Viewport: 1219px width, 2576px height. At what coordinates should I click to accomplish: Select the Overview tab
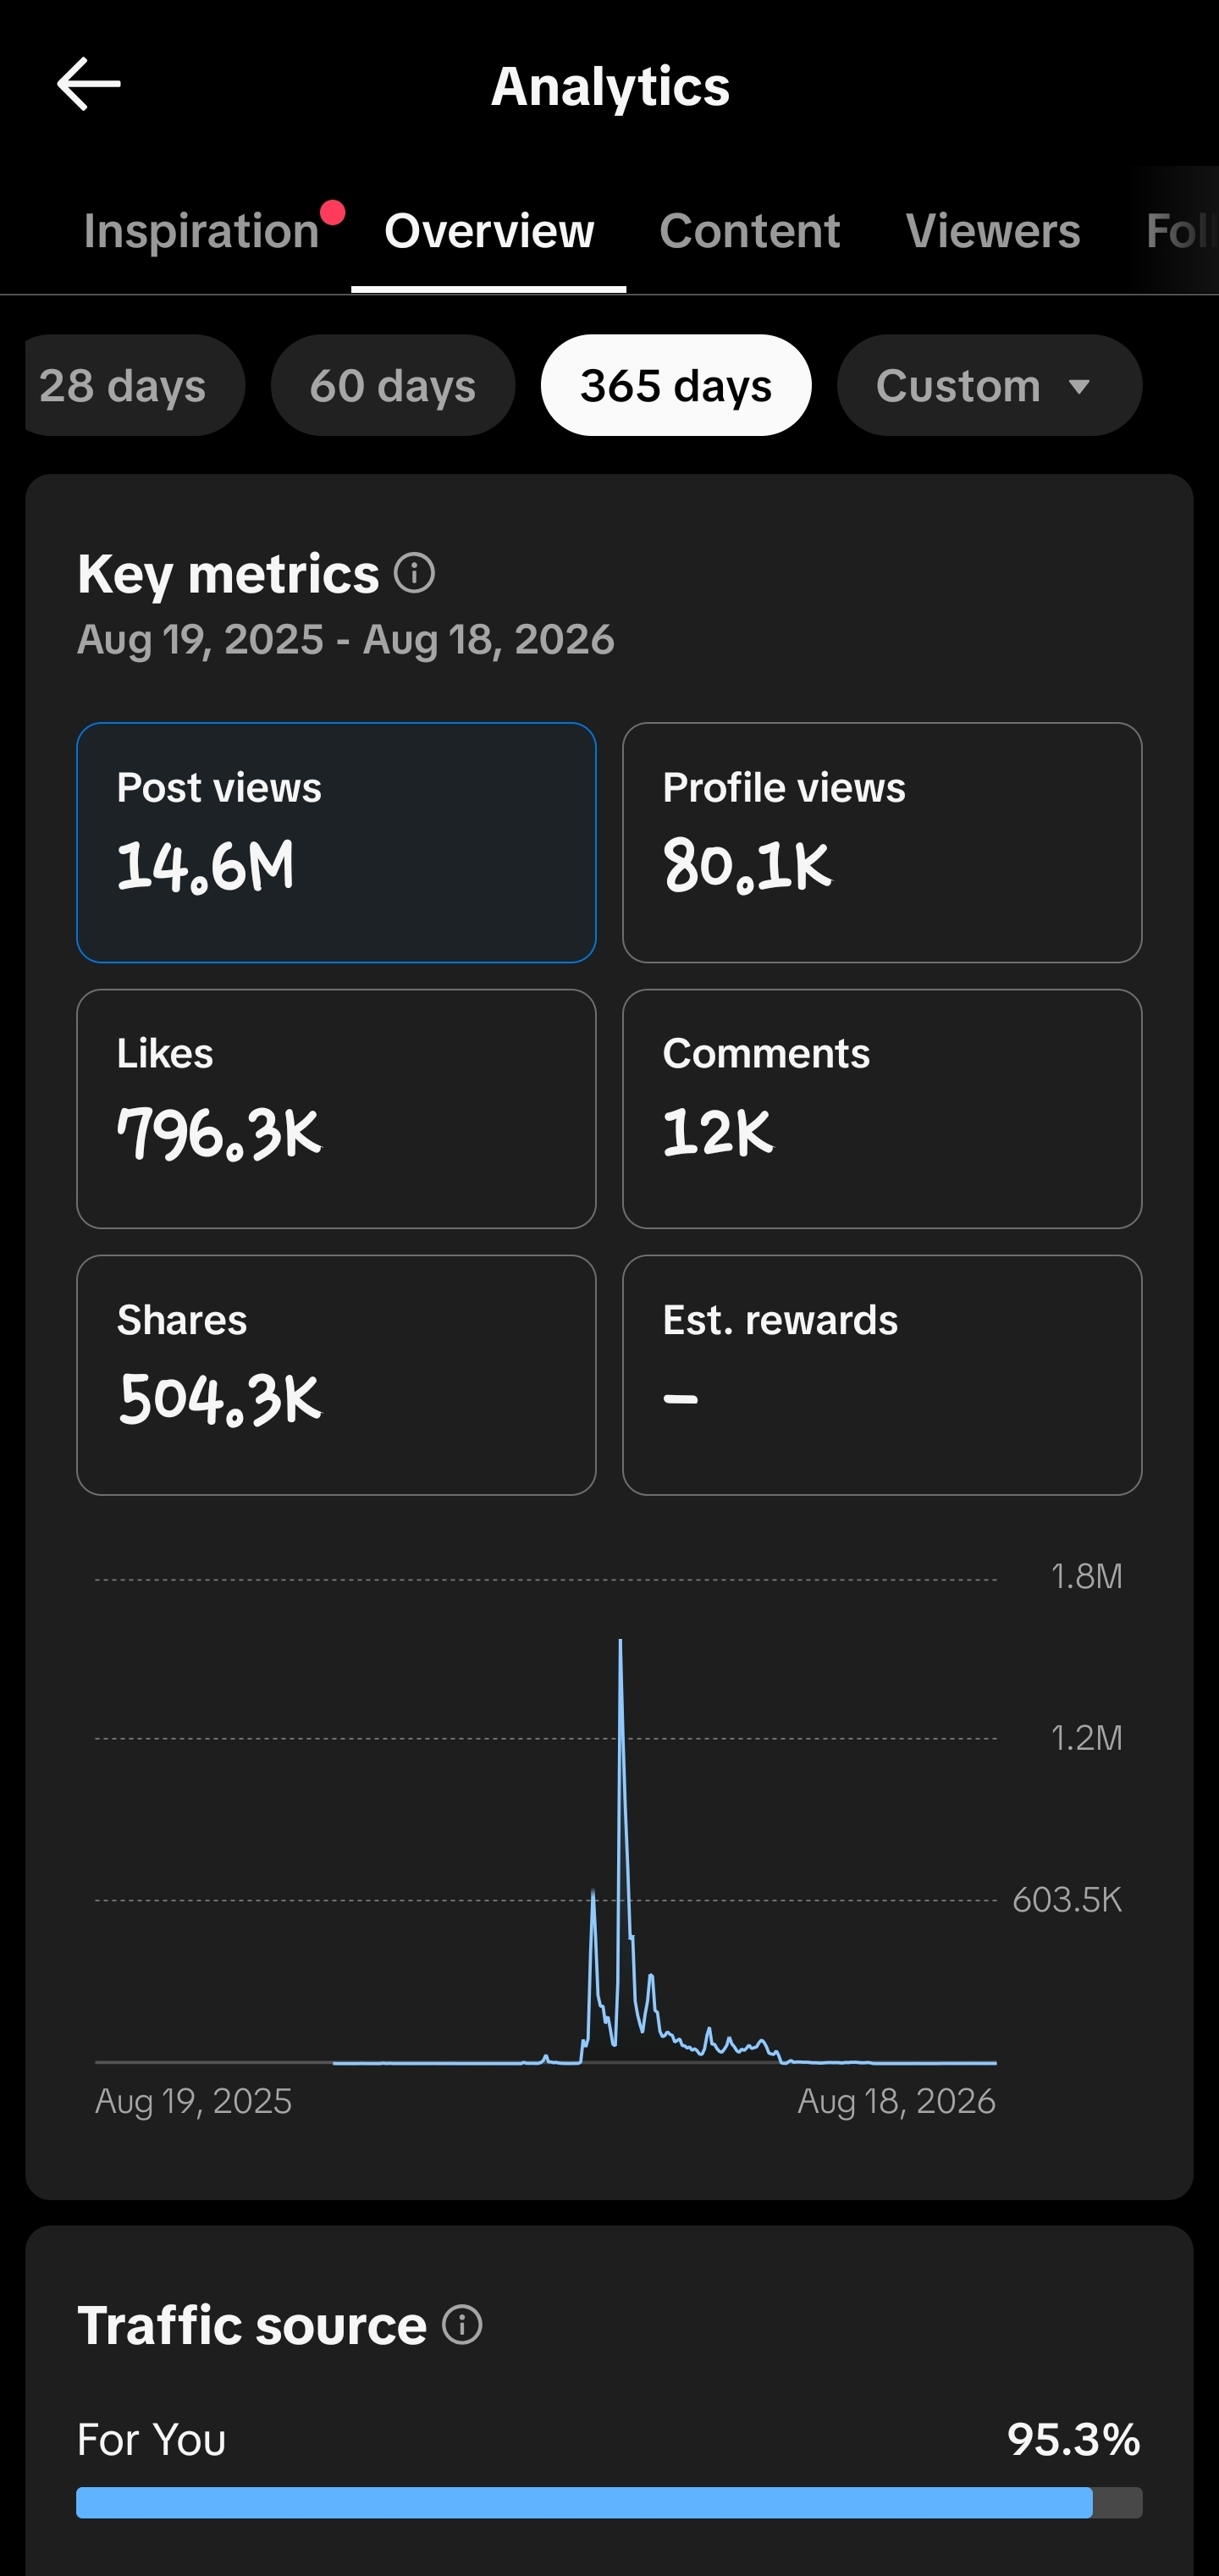(x=489, y=231)
